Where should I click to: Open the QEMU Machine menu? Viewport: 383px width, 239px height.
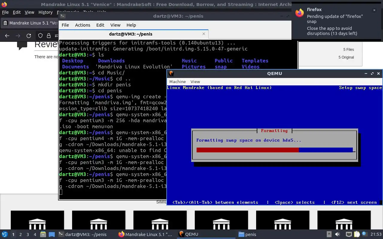(177, 82)
